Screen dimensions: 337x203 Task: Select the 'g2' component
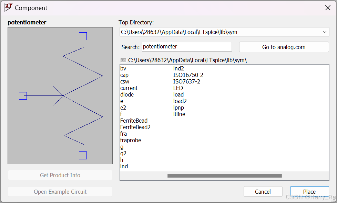click(x=123, y=153)
